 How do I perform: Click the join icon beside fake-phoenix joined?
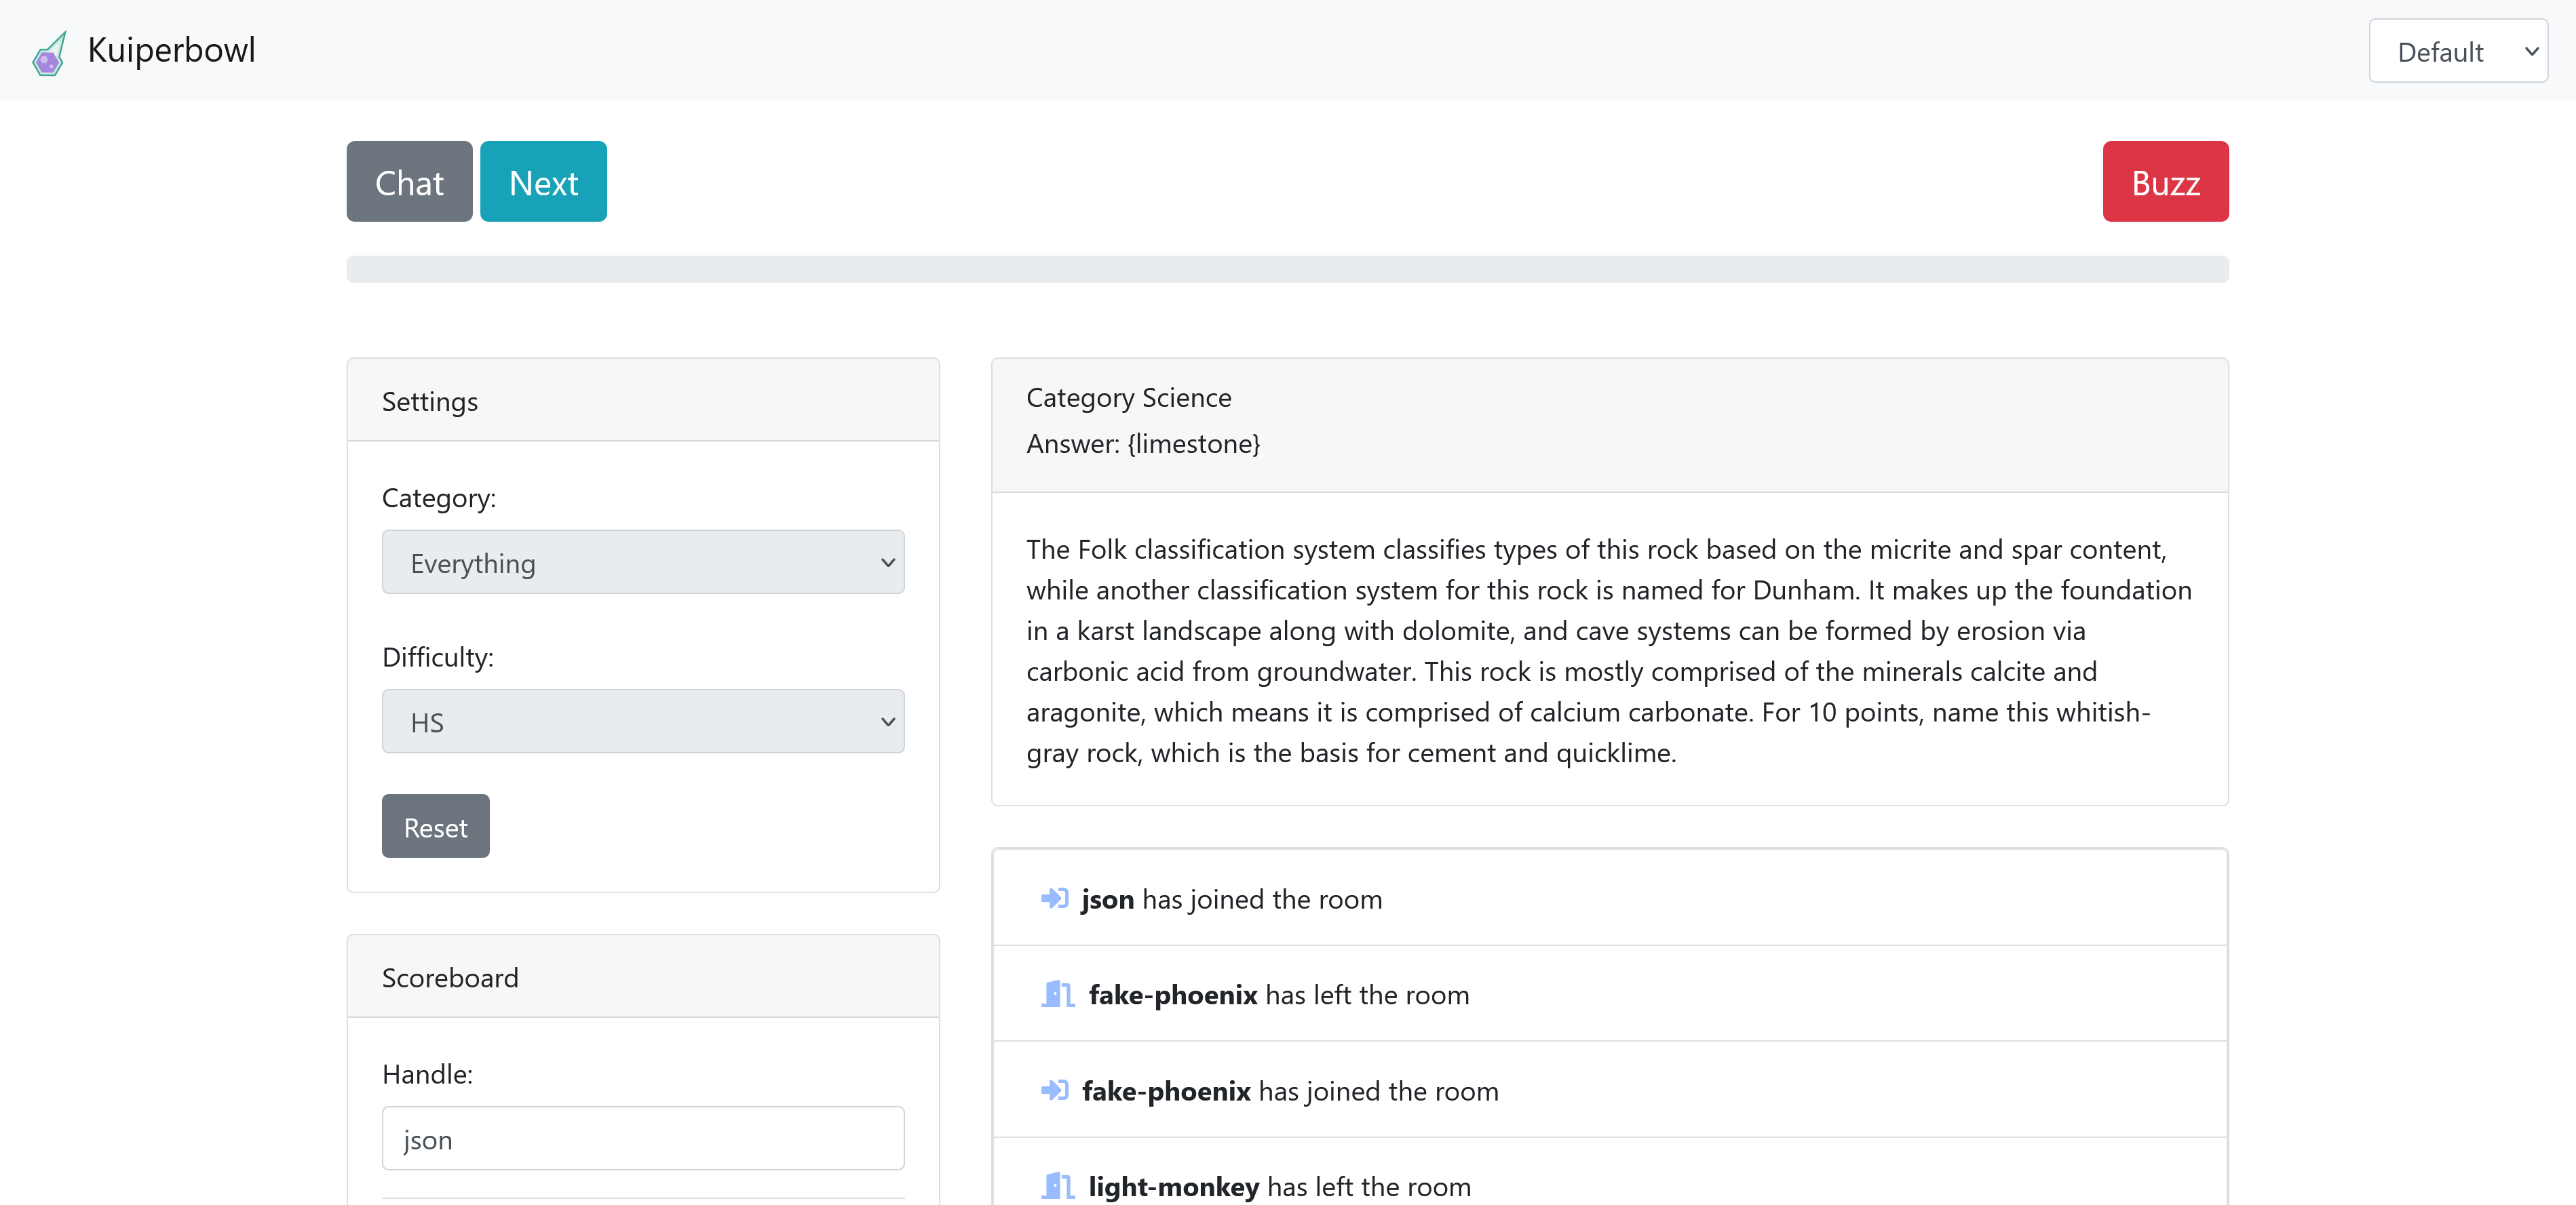pos(1054,1090)
